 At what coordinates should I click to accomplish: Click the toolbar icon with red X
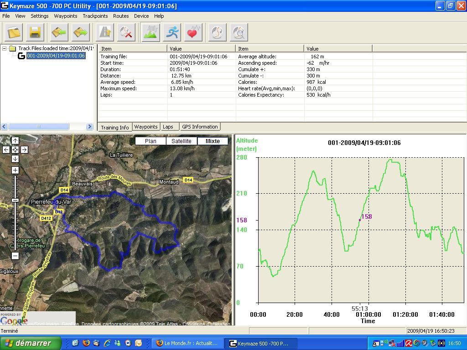tap(126, 32)
